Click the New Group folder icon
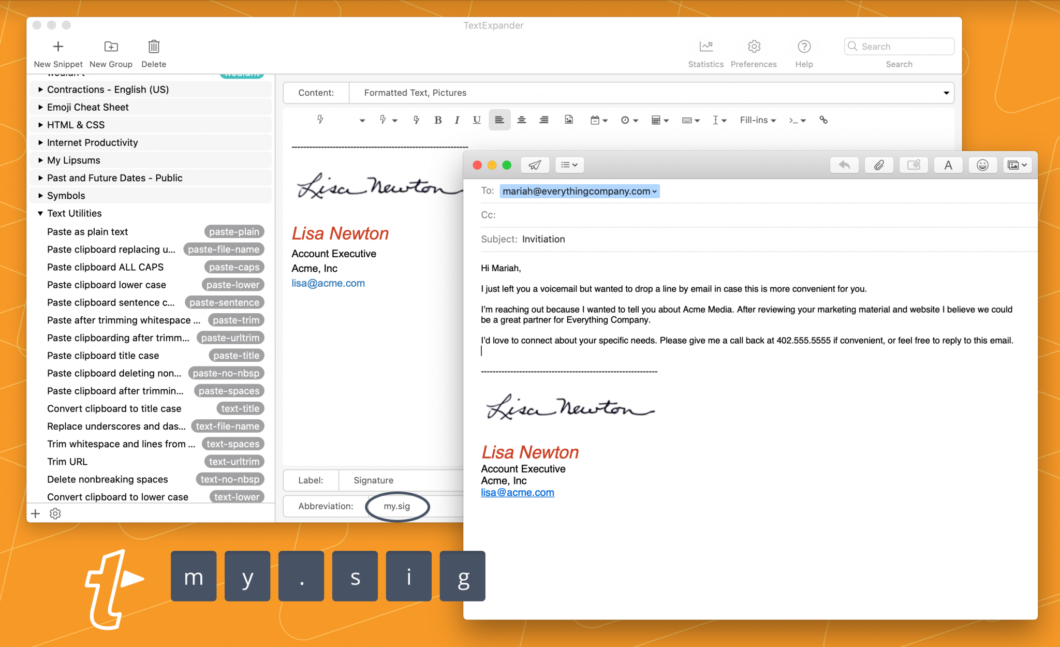This screenshot has width=1060, height=647. click(111, 47)
